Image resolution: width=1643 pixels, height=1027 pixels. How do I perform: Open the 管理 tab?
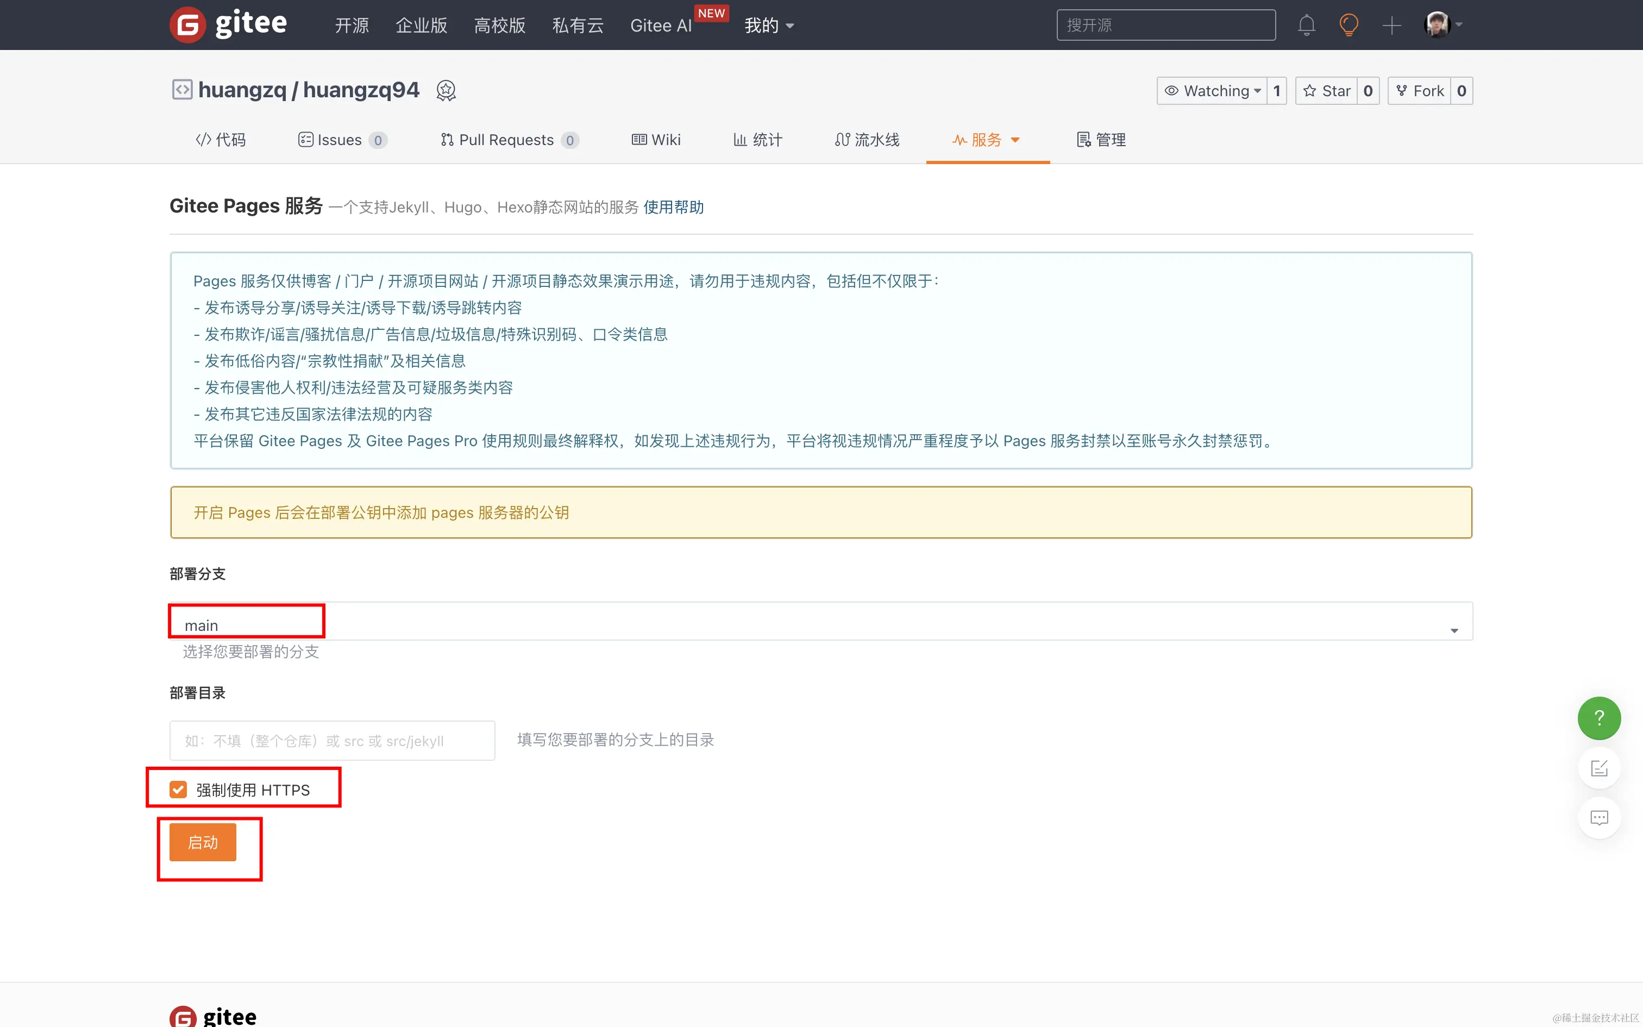point(1101,140)
